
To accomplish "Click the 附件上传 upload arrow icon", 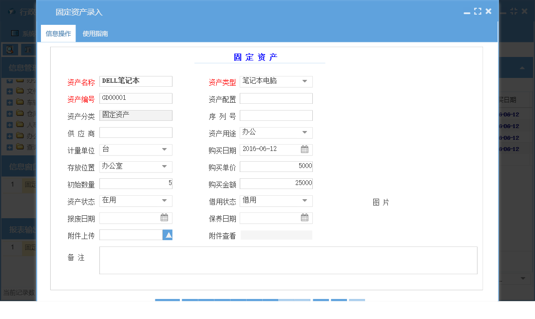I will (x=168, y=235).
